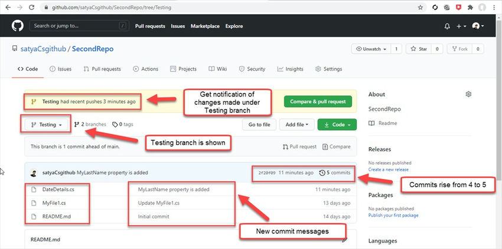Click the browser forward arrow
The image size is (502, 249).
[x=20, y=7]
